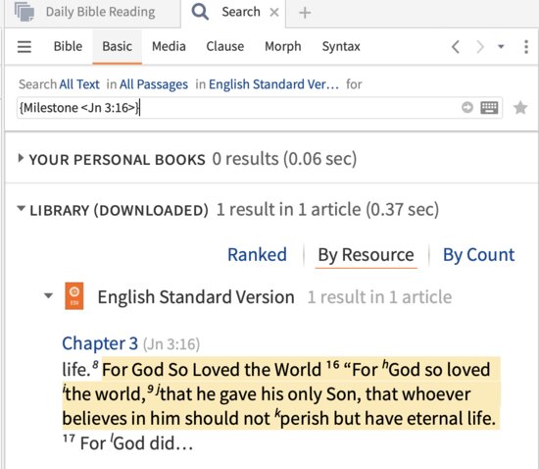Collapse the English Standard Version results
The height and width of the screenshot is (469, 539).
[x=49, y=296]
